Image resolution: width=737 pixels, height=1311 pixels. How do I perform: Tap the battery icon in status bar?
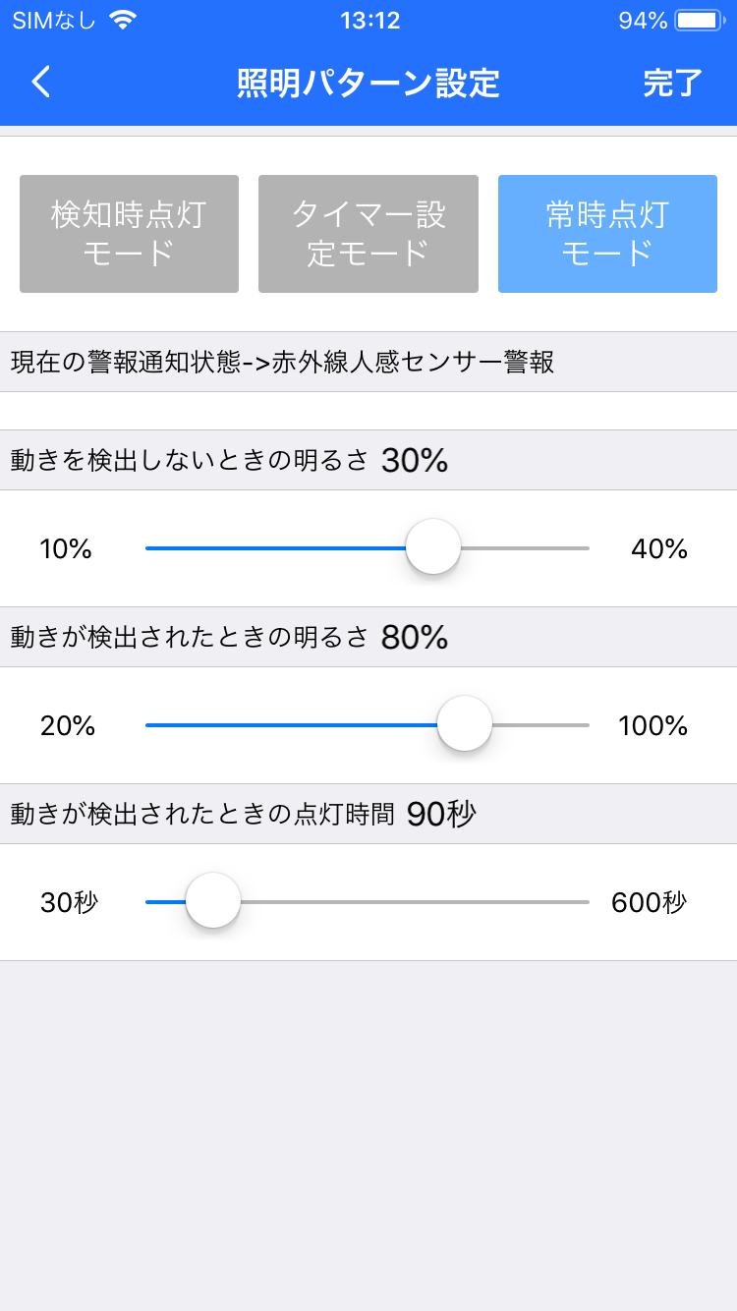[699, 21]
